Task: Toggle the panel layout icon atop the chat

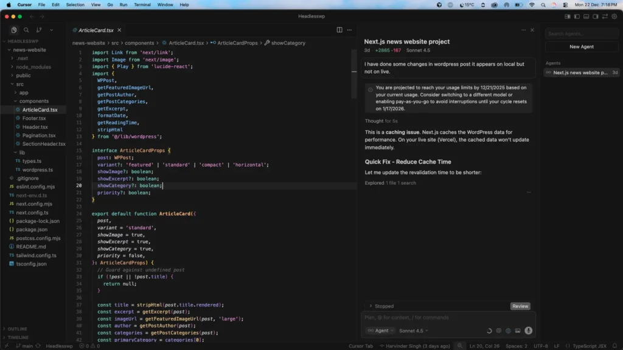Action: pos(523,29)
